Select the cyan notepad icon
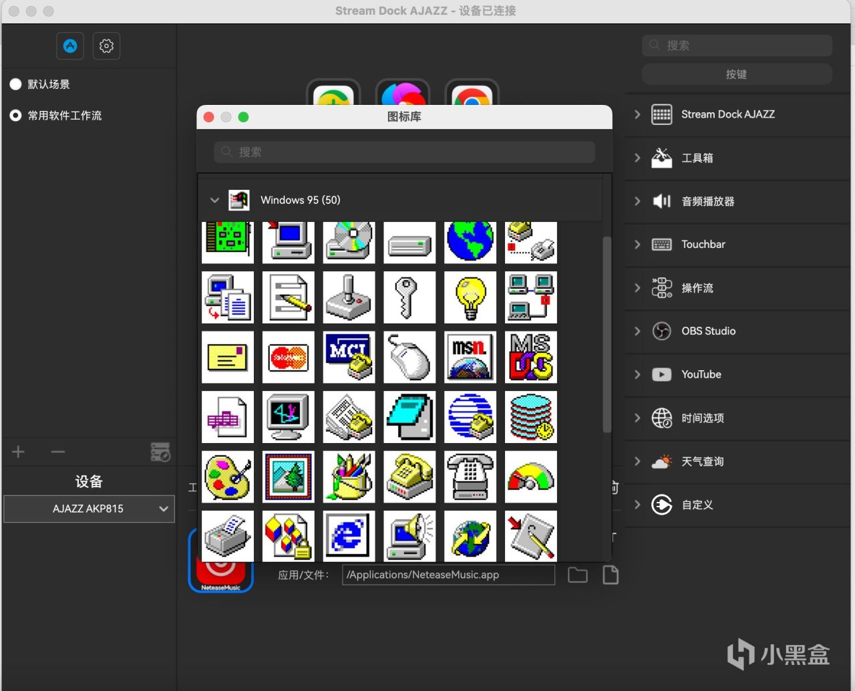 point(409,418)
